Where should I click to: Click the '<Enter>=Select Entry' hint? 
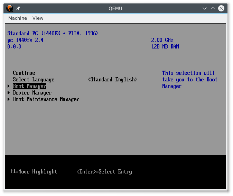(x=104, y=172)
